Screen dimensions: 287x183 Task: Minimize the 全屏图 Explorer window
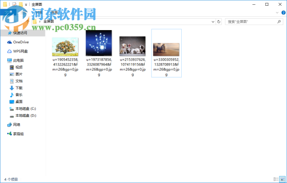[x=254, y=4]
